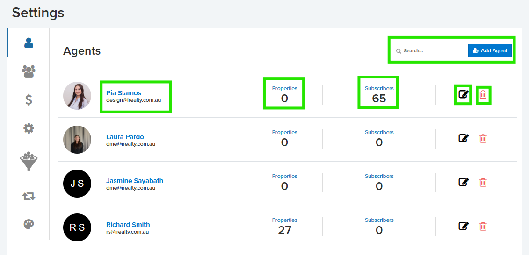
Task: Open the Agents tab in sidebar
Action: (29, 43)
